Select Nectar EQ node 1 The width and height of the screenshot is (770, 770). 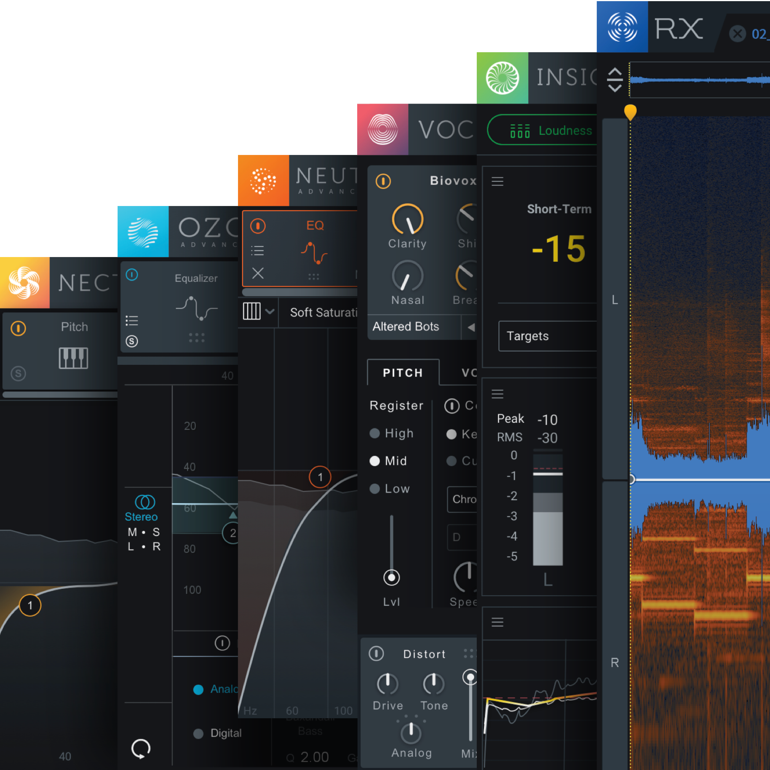point(30,605)
